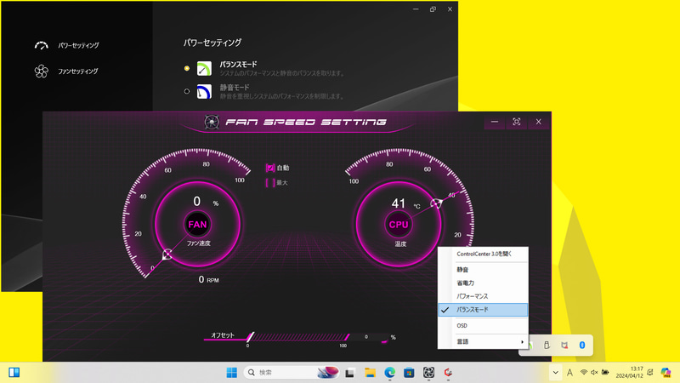This screenshot has height=383, width=680.
Task: Click the 静音モード blue gauge icon
Action: coord(204,91)
